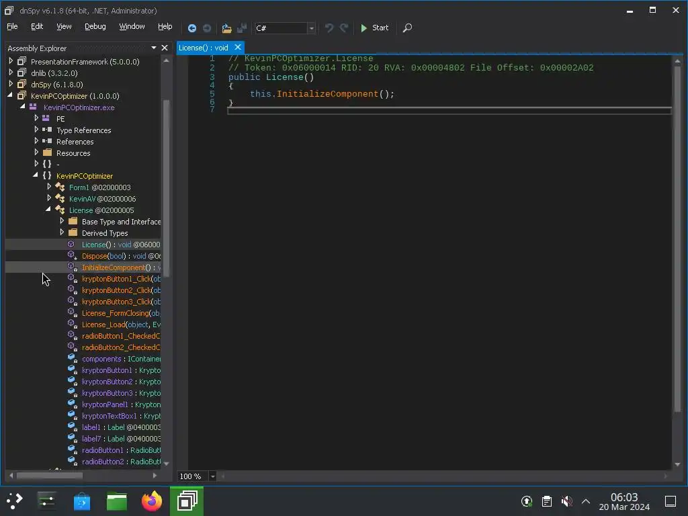Open the File menu
This screenshot has width=688, height=516.
pyautogui.click(x=12, y=26)
